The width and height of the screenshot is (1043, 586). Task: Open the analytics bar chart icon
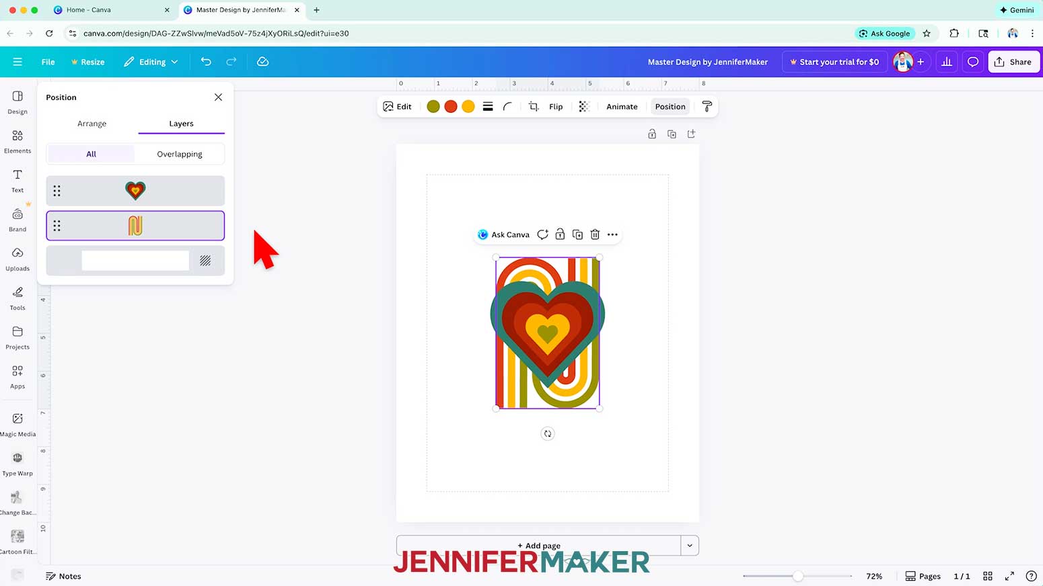[x=947, y=62]
